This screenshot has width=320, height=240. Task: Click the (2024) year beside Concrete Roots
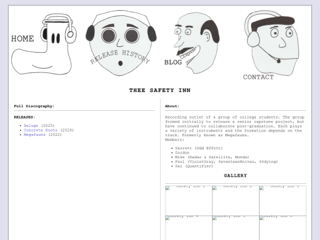[67, 130]
